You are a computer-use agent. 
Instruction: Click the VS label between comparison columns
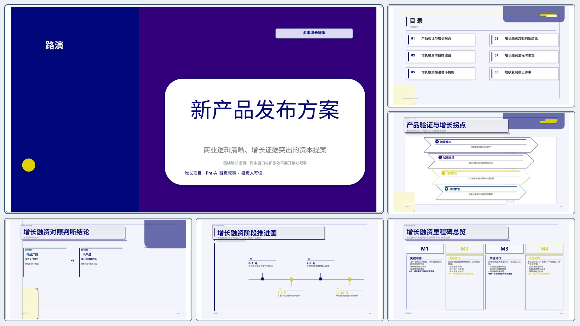[x=72, y=260]
